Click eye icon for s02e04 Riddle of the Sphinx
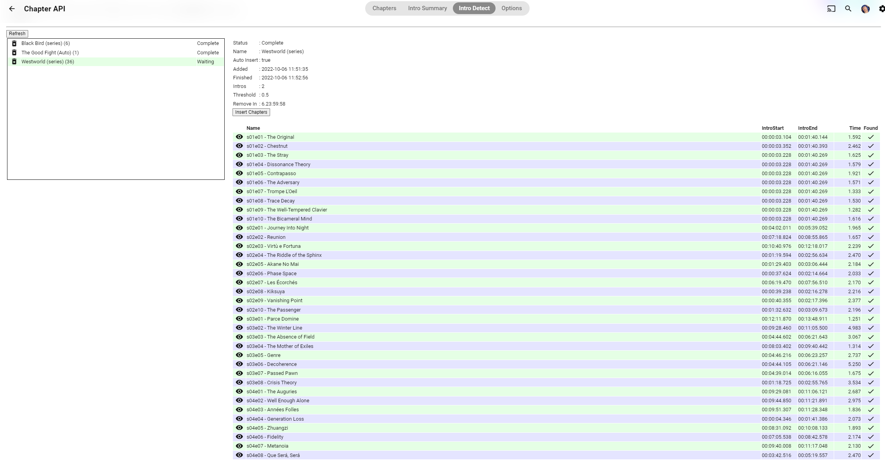Viewport: 885px width, 466px height. point(239,255)
